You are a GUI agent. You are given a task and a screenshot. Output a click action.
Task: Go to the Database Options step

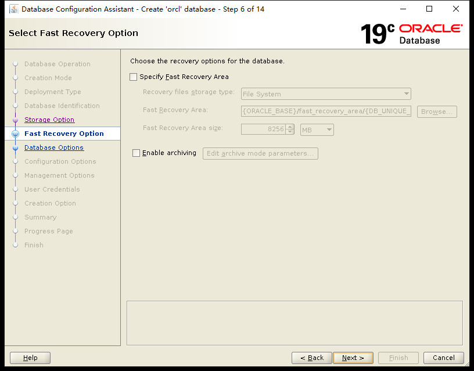[x=54, y=147]
